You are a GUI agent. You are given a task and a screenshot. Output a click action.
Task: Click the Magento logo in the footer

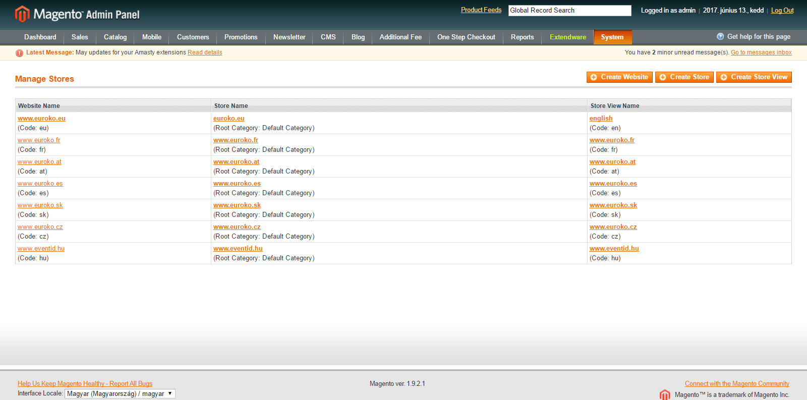pyautogui.click(x=665, y=394)
